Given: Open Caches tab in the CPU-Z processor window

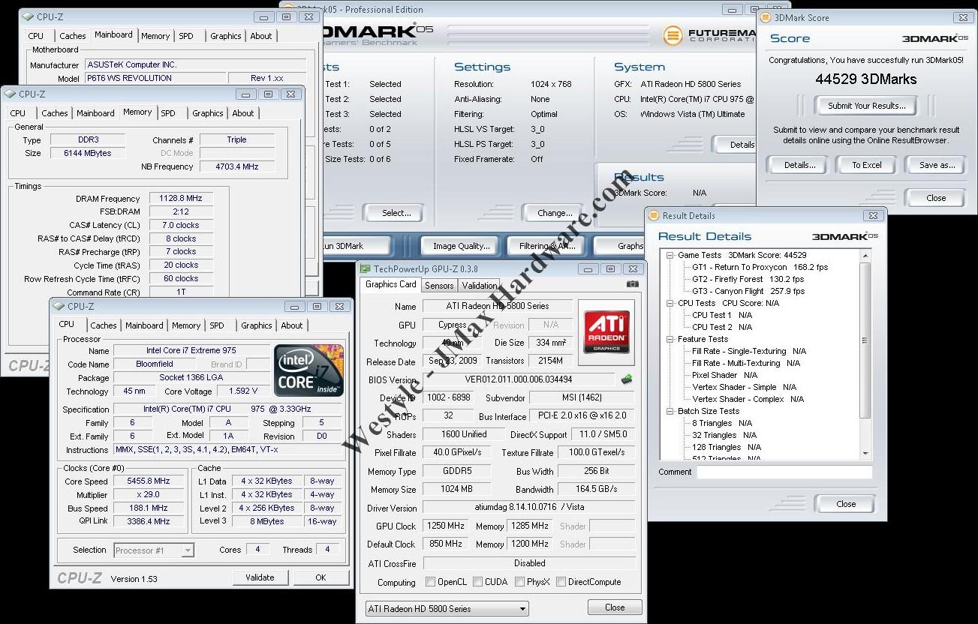Looking at the screenshot, I should (104, 325).
